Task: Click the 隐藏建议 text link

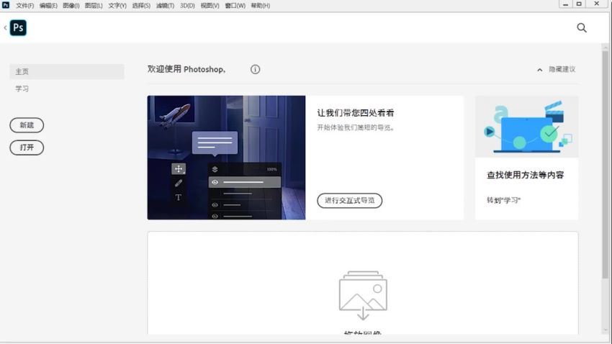Action: click(x=562, y=69)
